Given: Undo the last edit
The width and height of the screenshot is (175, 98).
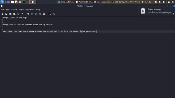Looking at the screenshot, I should (28, 14).
